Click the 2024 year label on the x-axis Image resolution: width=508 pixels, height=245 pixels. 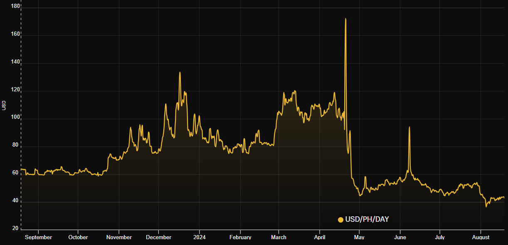[199, 238]
